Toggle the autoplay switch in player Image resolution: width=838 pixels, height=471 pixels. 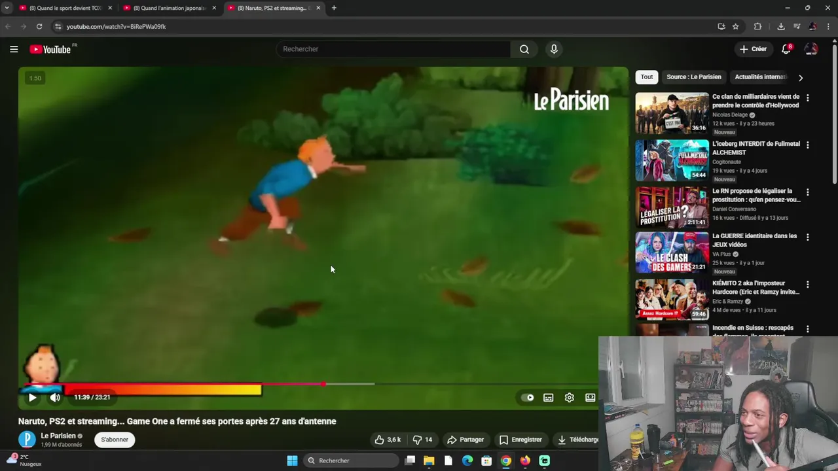pos(528,397)
